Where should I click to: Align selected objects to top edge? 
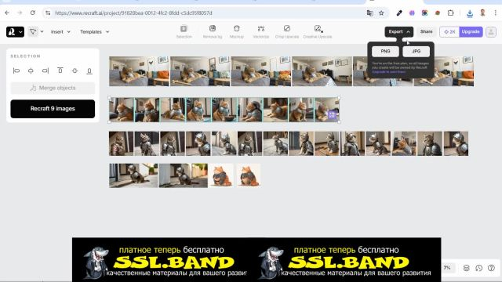(x=60, y=70)
